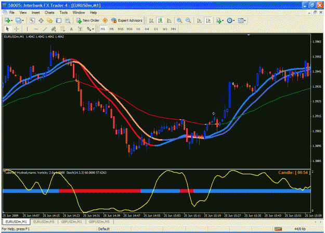Image resolution: width=325 pixels, height=233 pixels.
Task: Select the Text Label tool
Action: [80, 29]
